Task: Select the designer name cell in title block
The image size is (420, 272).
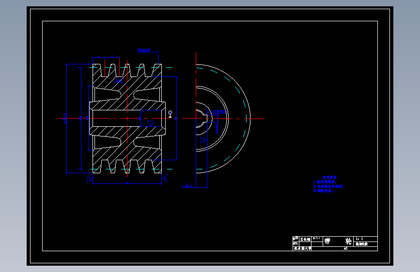Action: tap(305, 239)
